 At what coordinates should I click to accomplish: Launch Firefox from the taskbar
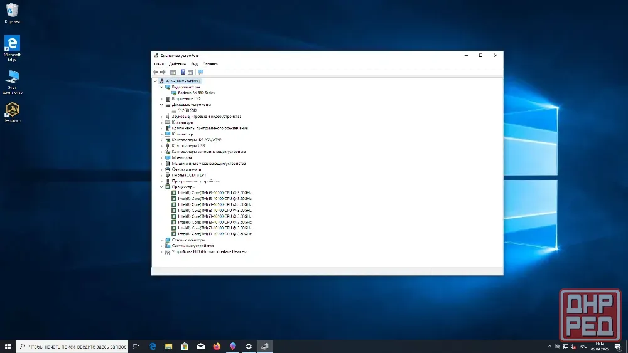(x=217, y=346)
